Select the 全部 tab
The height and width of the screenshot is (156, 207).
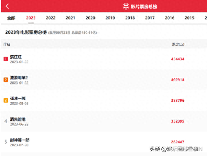click(x=11, y=18)
